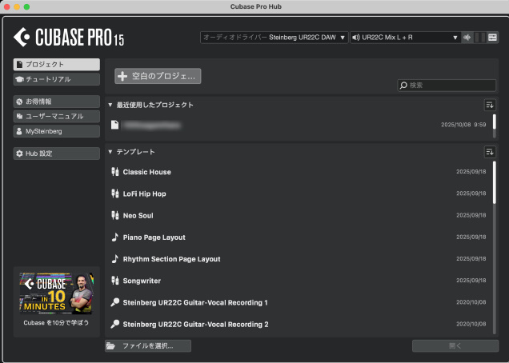Click the sort icon in the recent projects header
Image resolution: width=509 pixels, height=363 pixels.
click(x=489, y=105)
